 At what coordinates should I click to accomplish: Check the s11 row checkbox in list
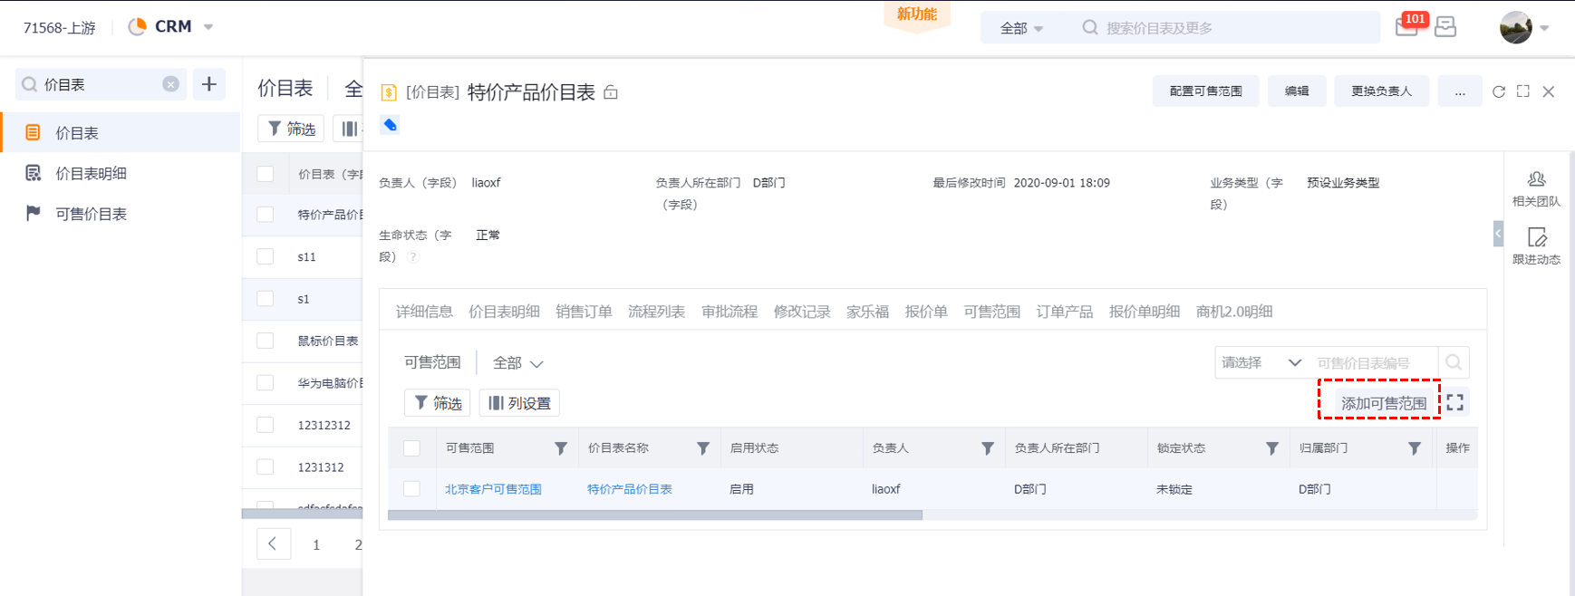point(266,256)
